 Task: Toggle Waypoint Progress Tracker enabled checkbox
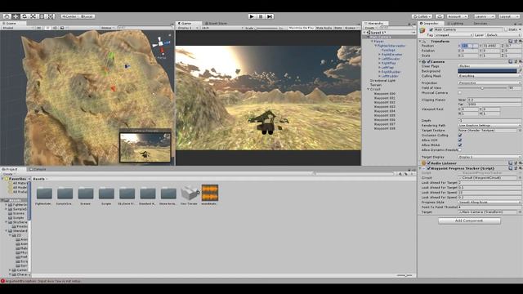(429, 168)
